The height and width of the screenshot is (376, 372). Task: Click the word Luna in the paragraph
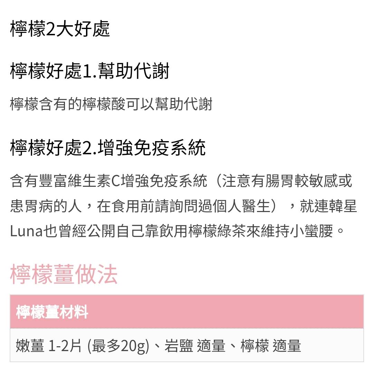(26, 231)
